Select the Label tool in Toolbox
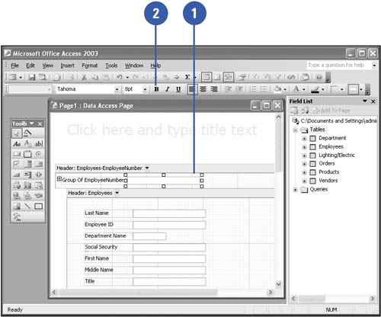 click(x=17, y=143)
